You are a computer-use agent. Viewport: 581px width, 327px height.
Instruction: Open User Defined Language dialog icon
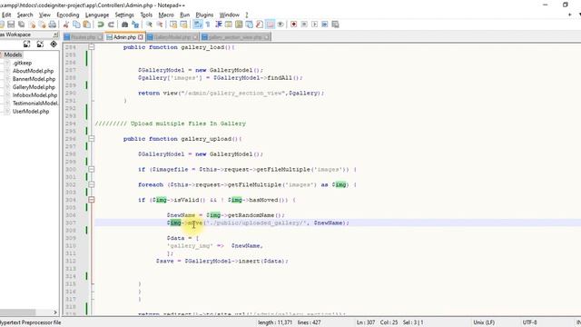(x=229, y=25)
